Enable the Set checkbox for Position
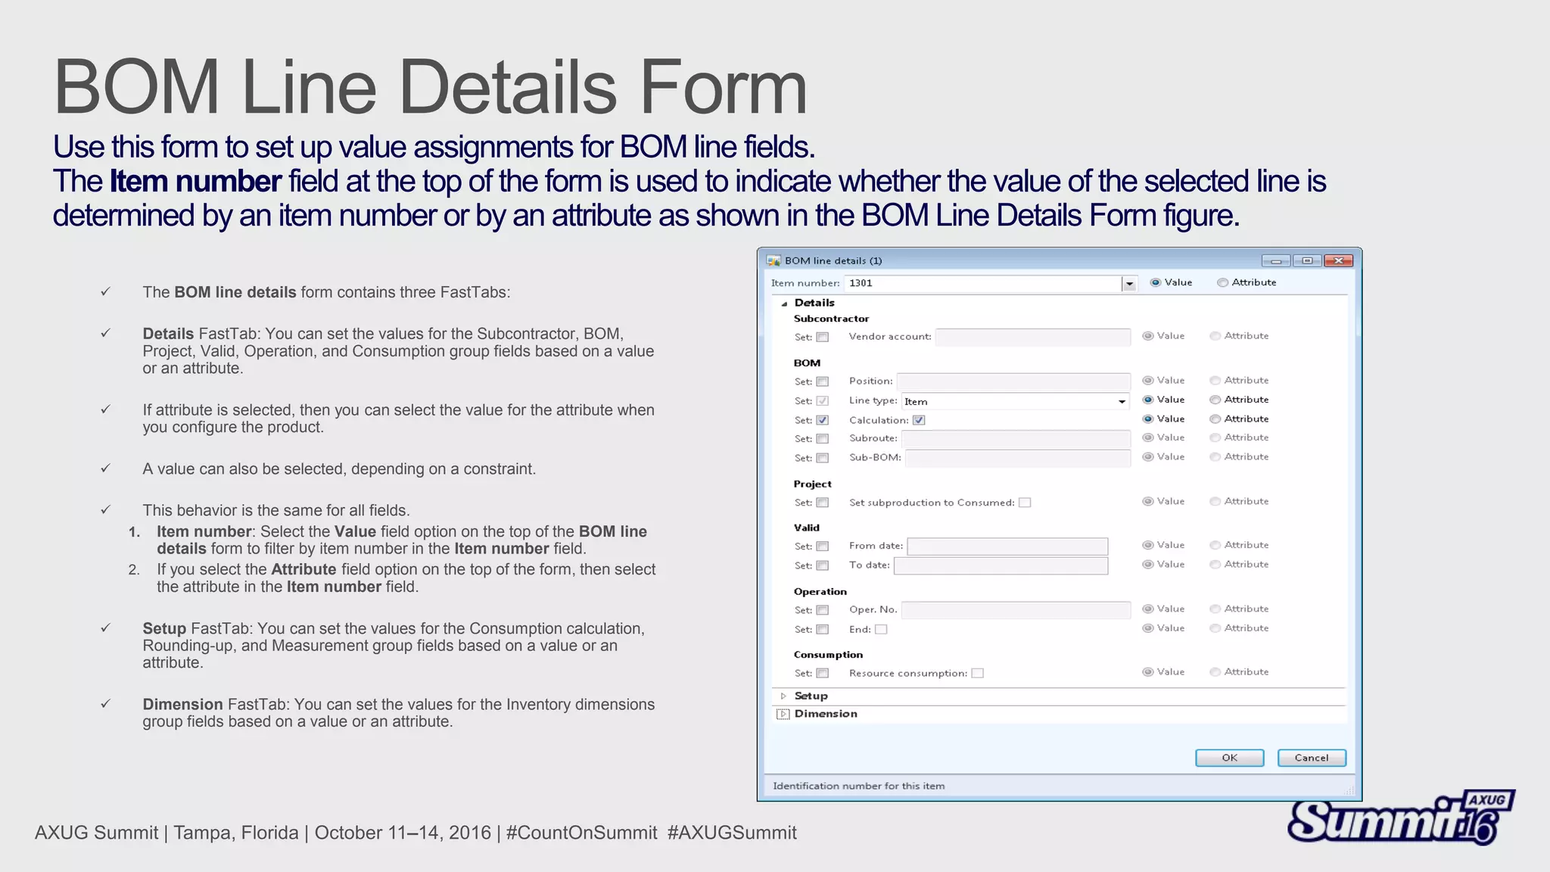The height and width of the screenshot is (872, 1550). click(823, 381)
